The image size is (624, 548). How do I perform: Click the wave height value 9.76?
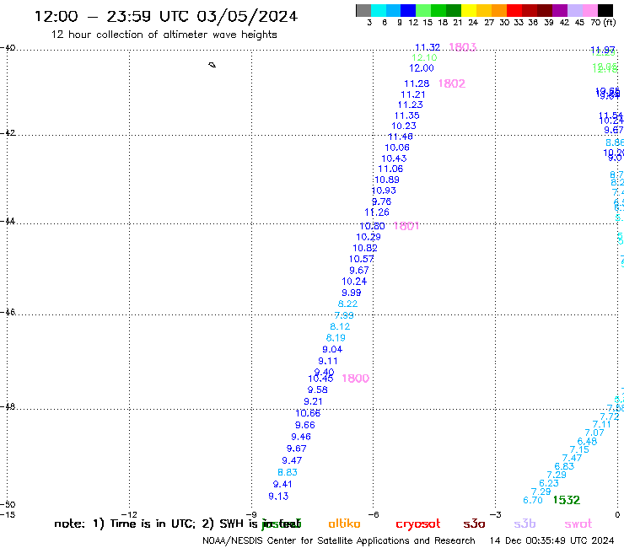(381, 201)
